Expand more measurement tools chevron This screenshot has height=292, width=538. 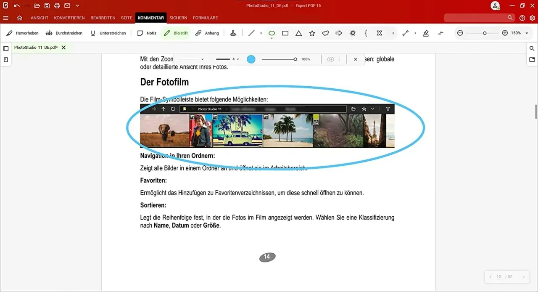pyautogui.click(x=415, y=33)
